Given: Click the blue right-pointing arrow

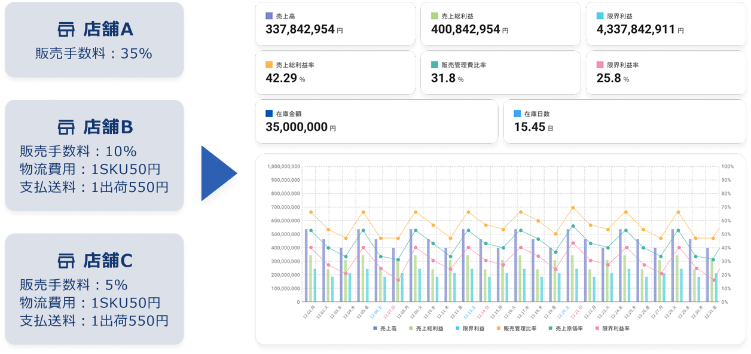Looking at the screenshot, I should pos(219,173).
